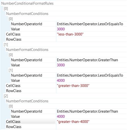Select the highlighted CellClass label for greater-than-4000
127x130 pixels.
coord(13,122)
